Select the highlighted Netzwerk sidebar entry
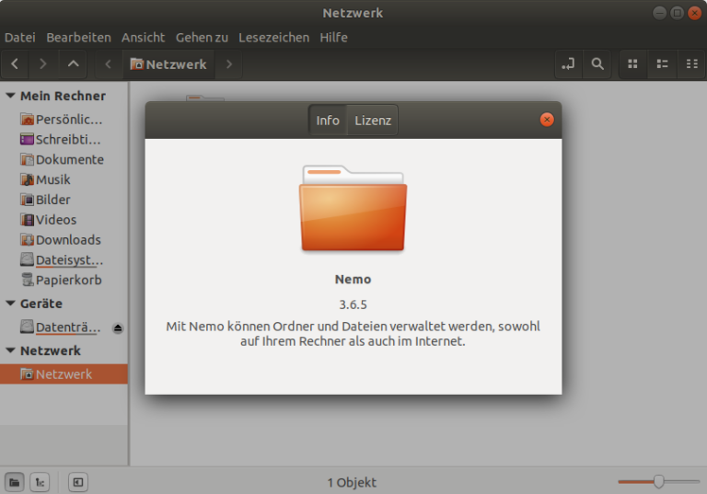The height and width of the screenshot is (494, 707). click(64, 374)
